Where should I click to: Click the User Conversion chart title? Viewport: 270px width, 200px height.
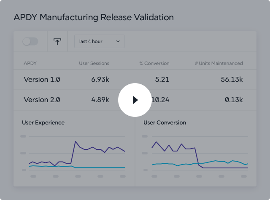(x=165, y=123)
